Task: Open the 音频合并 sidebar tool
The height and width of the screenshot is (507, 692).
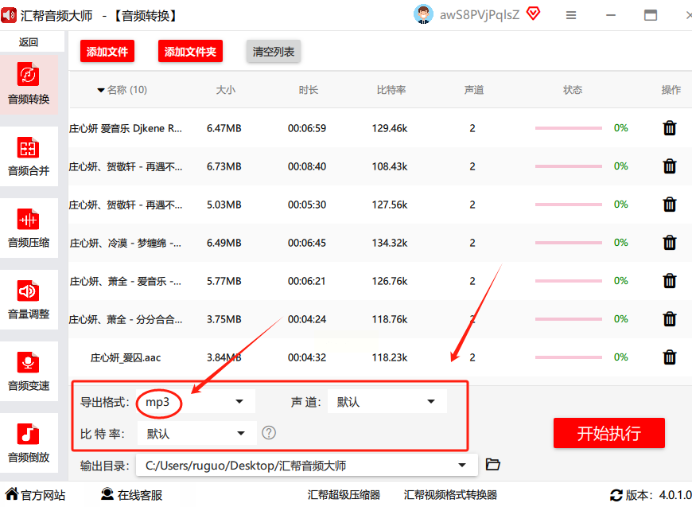Action: [x=29, y=156]
